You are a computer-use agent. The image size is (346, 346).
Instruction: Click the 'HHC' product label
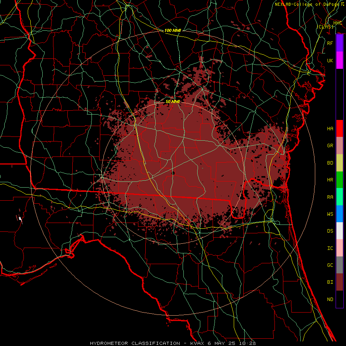(x=338, y=23)
